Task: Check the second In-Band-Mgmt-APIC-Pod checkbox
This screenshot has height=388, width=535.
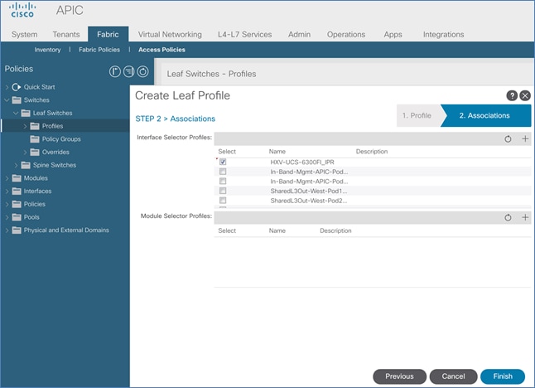Action: click(x=223, y=181)
